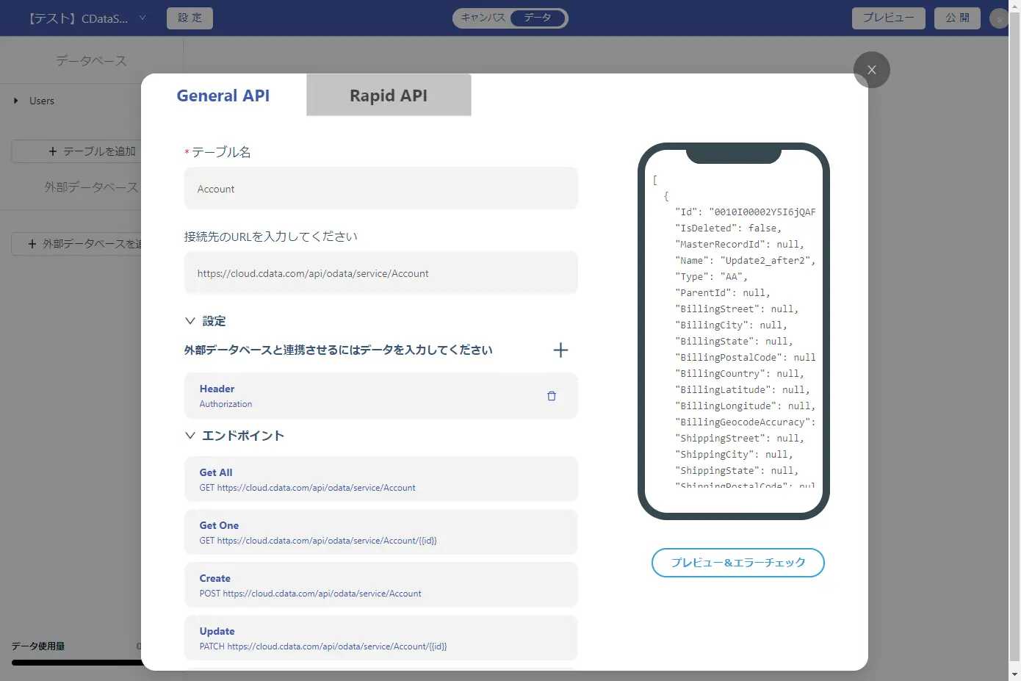Screen dimensions: 1021x681
Task: Select the General API tab
Action: [223, 95]
